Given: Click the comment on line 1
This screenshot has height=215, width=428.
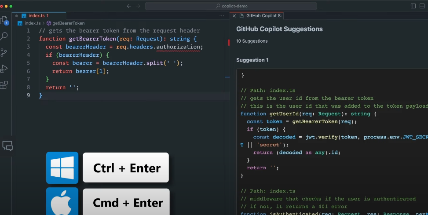Looking at the screenshot, I should [119, 31].
